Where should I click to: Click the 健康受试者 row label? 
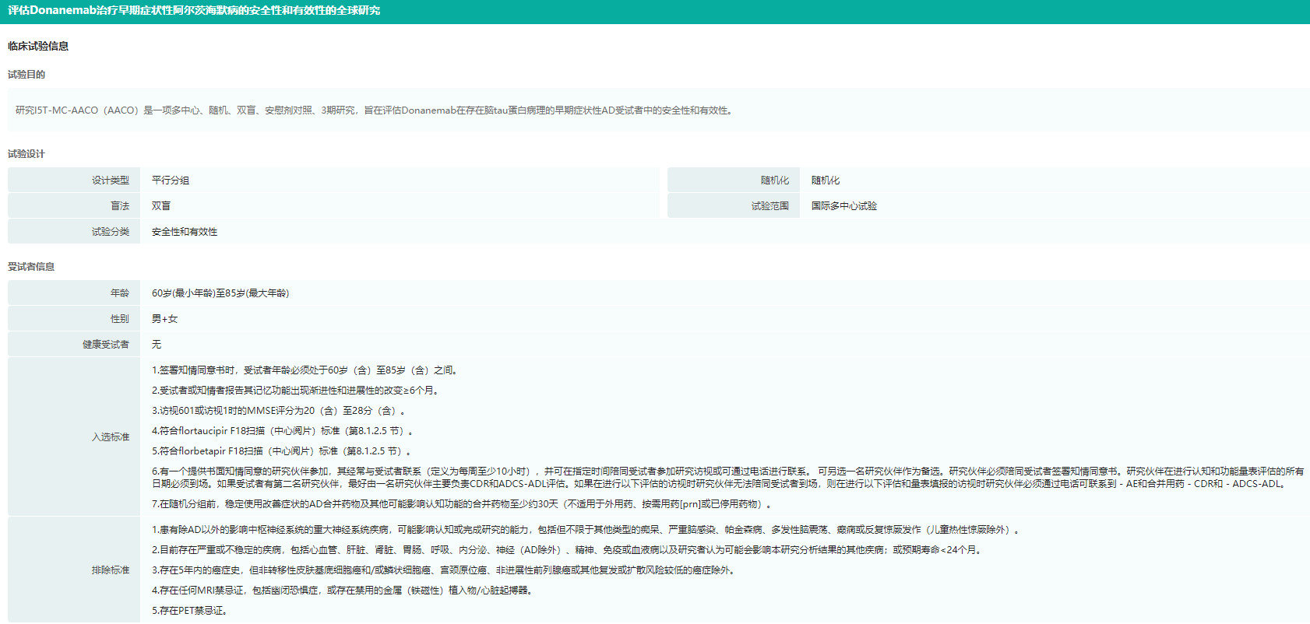point(106,345)
